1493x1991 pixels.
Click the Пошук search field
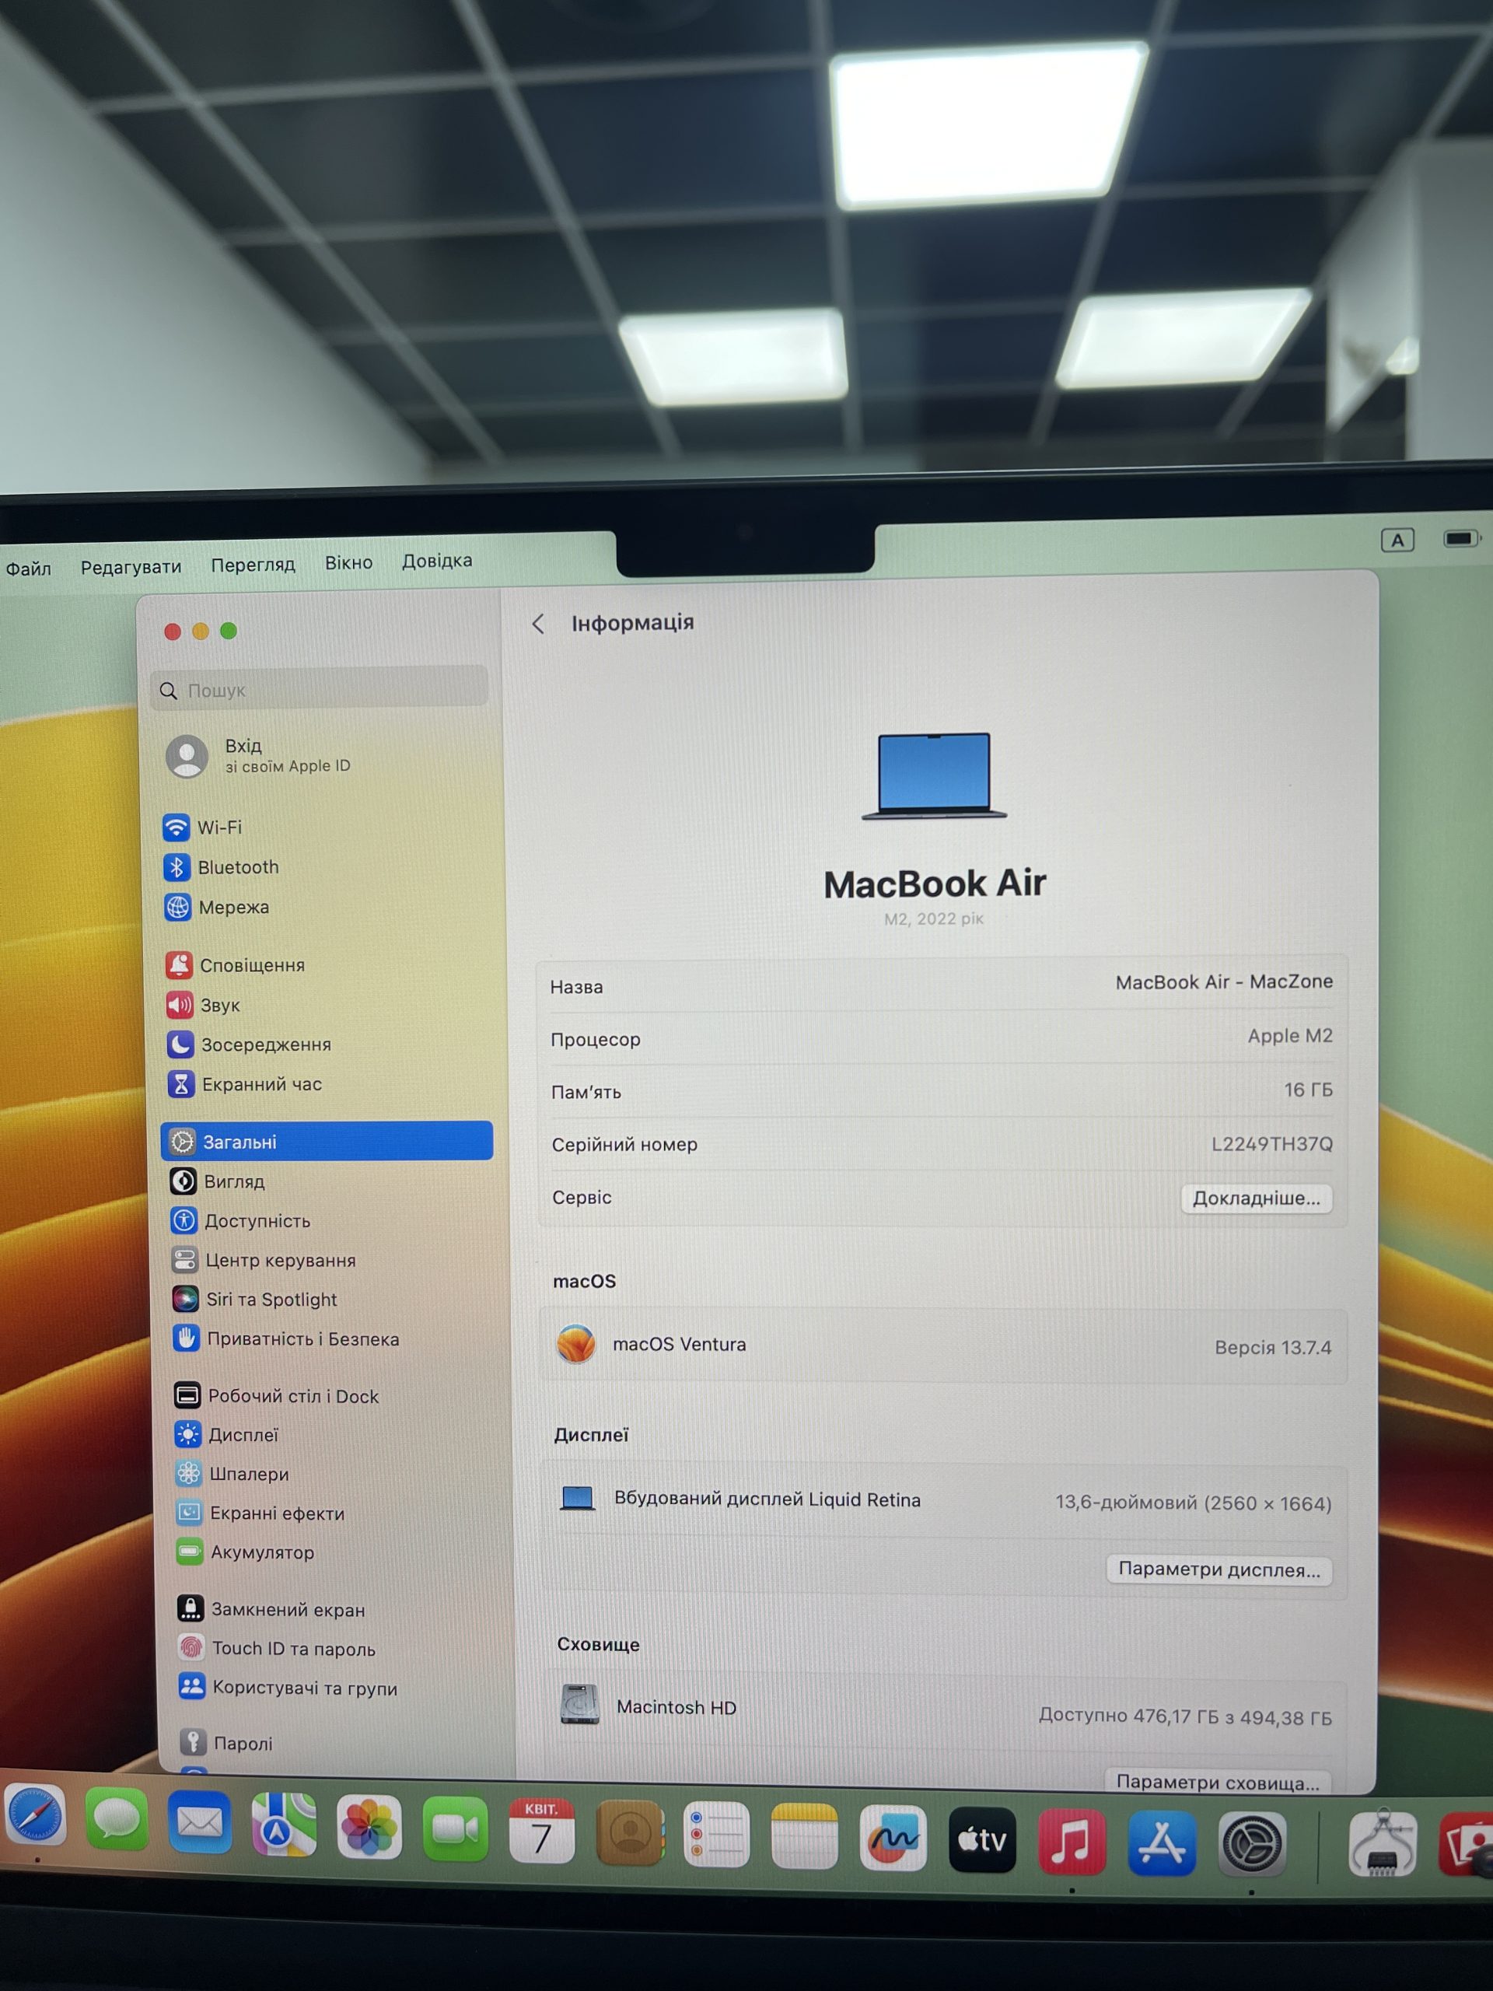pos(320,690)
